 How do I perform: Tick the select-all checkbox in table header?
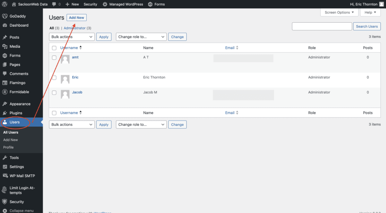pos(54,48)
